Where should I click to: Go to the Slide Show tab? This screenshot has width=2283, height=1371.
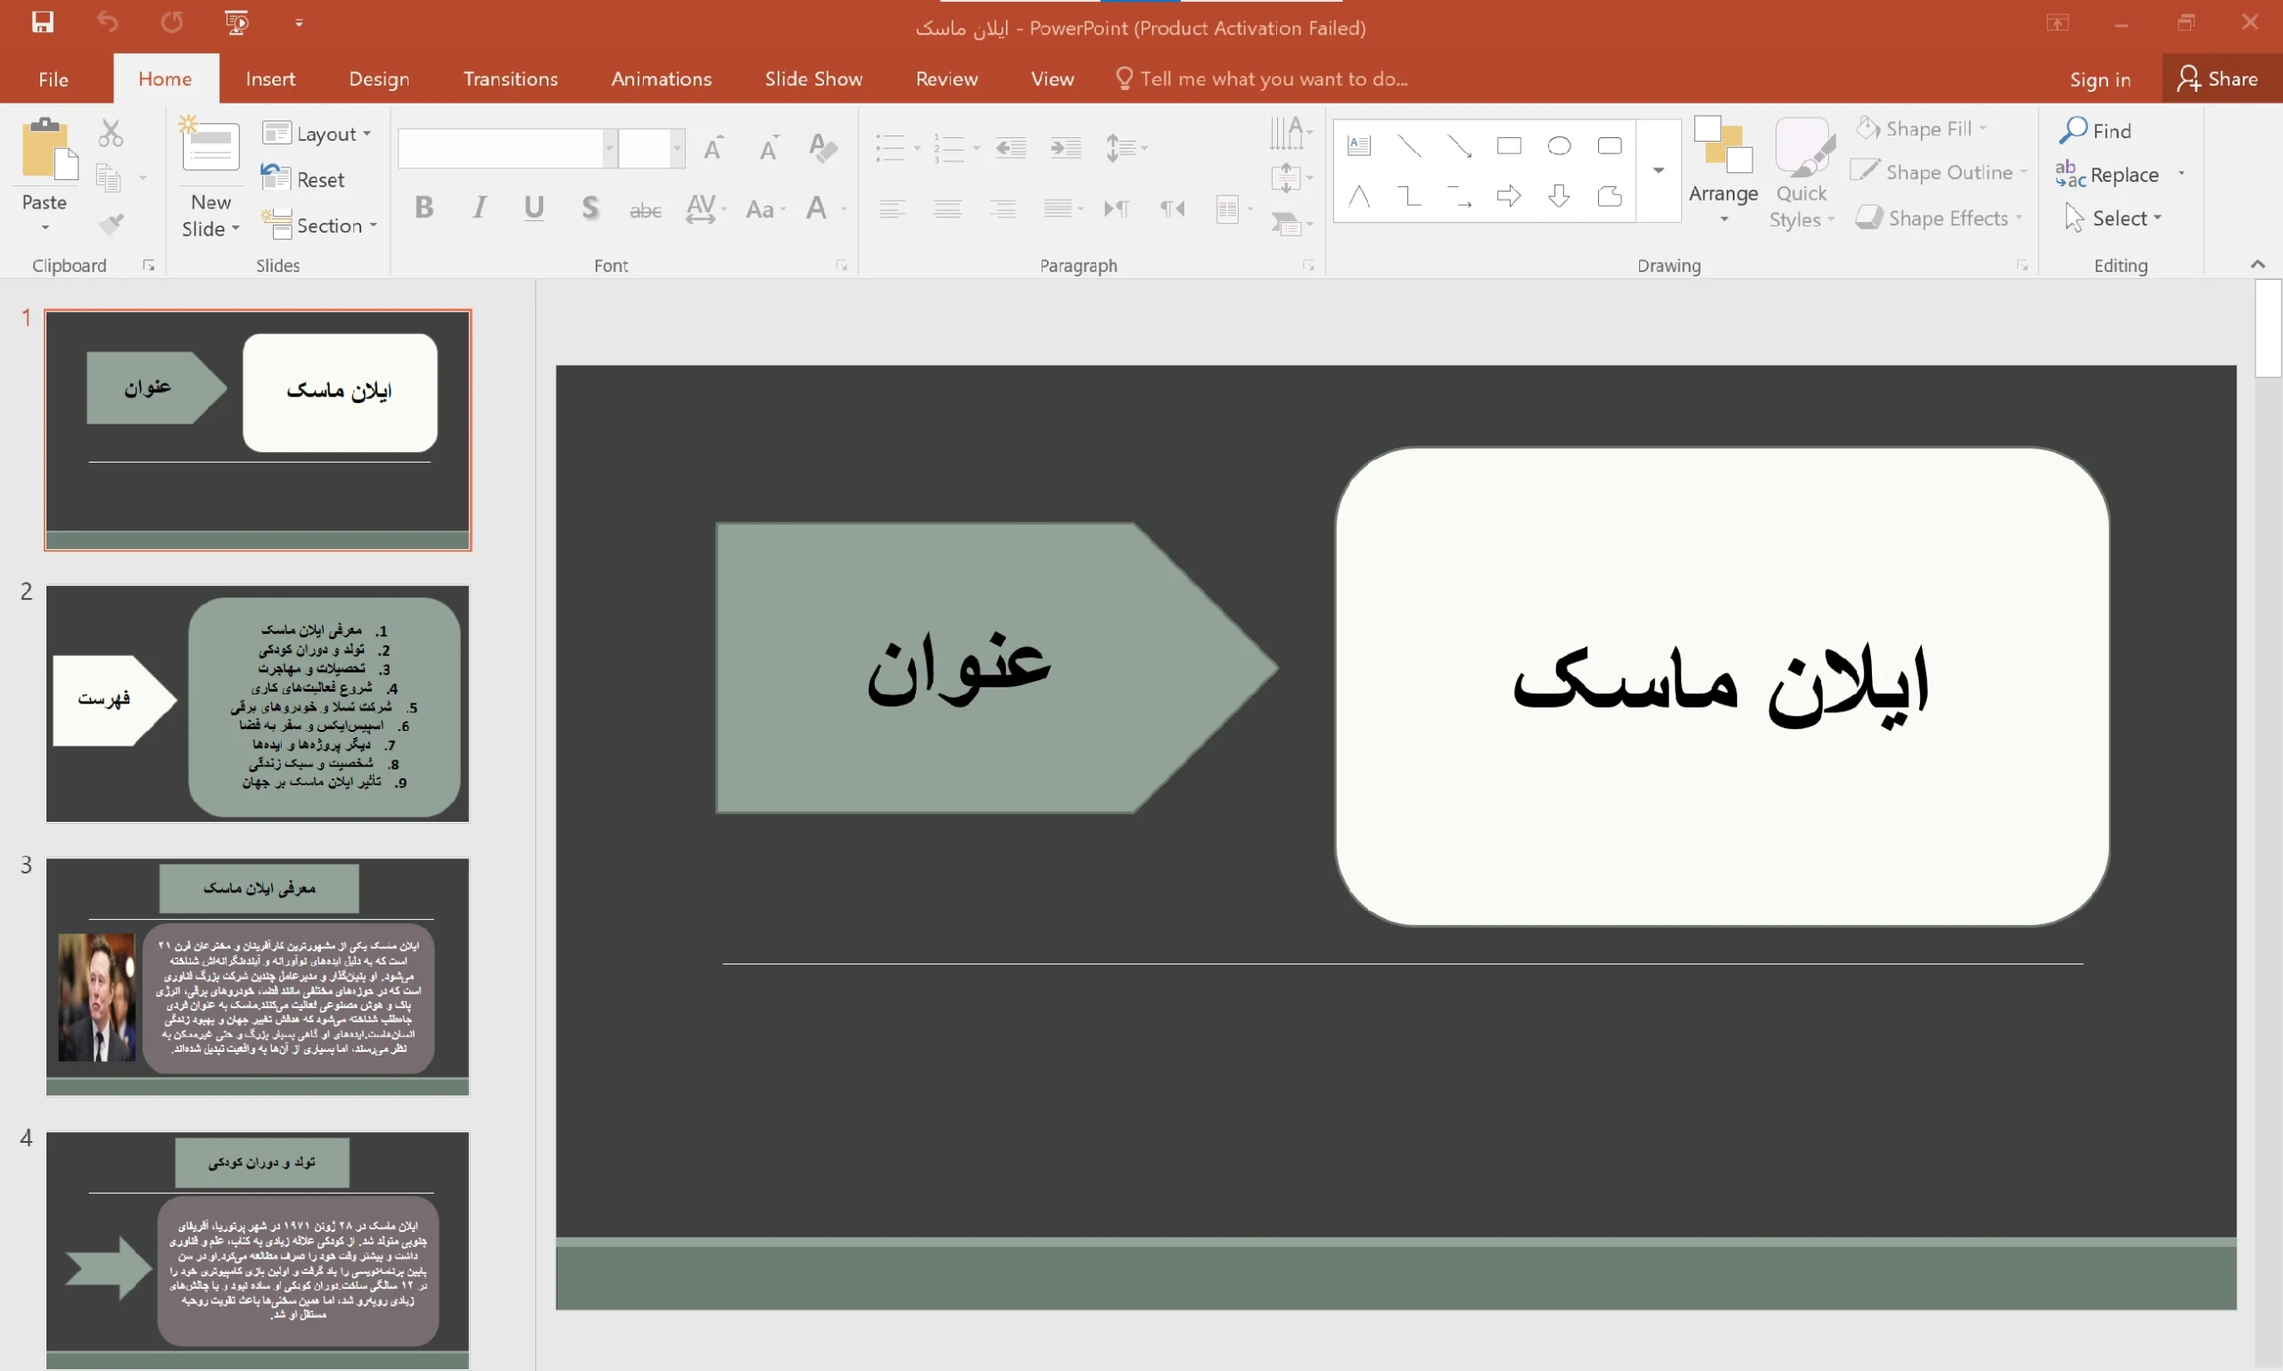(x=813, y=79)
